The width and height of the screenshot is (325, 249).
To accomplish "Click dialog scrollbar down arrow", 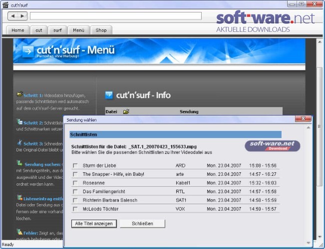I will [308, 243].
